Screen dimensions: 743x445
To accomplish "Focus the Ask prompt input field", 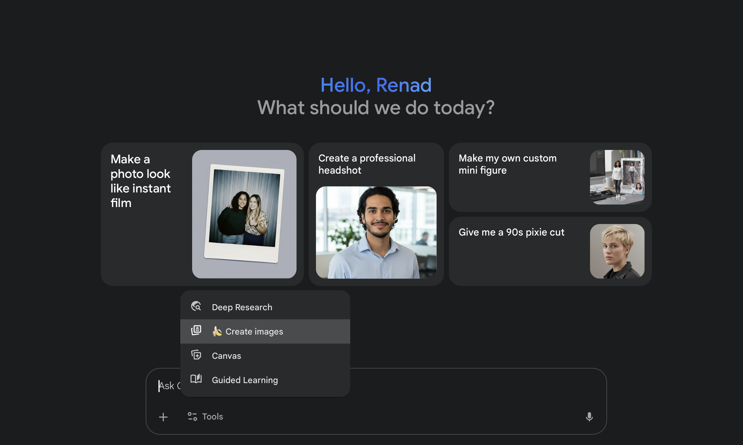I will 455,386.
